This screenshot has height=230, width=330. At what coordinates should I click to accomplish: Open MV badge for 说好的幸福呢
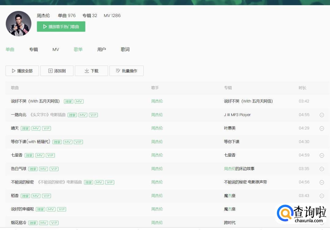click(51, 209)
